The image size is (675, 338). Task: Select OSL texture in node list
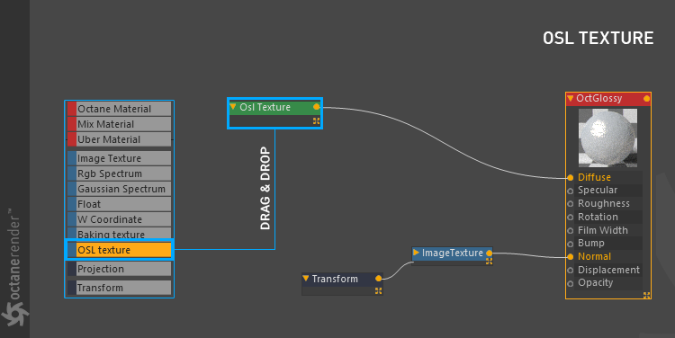(119, 250)
